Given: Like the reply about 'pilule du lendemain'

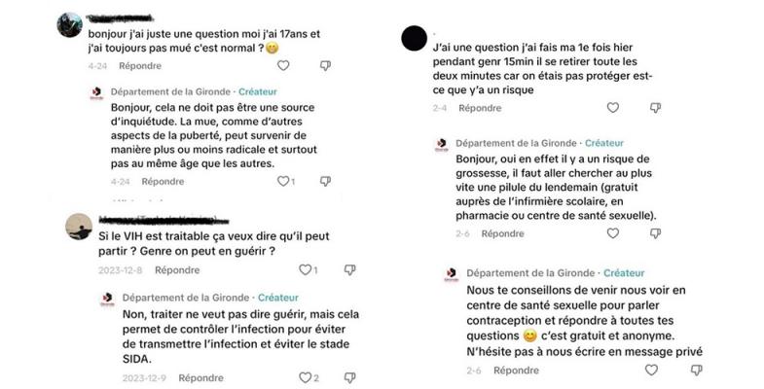Looking at the screenshot, I should 612,233.
